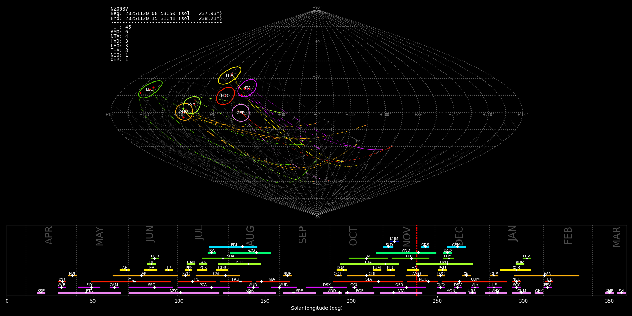Click the STA shower label in timeline

[369, 279]
